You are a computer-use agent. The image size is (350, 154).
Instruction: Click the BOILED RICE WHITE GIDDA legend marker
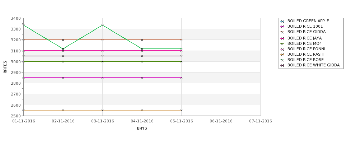[283, 65]
